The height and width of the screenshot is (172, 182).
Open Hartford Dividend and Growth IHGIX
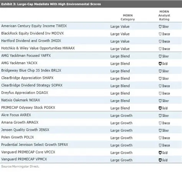tap(31, 41)
